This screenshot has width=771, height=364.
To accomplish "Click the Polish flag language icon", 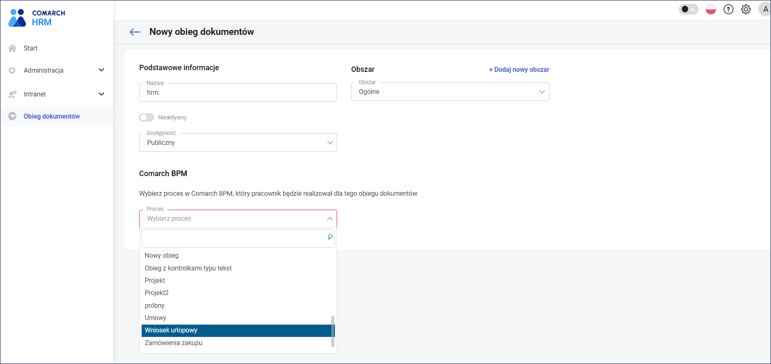I will (711, 9).
